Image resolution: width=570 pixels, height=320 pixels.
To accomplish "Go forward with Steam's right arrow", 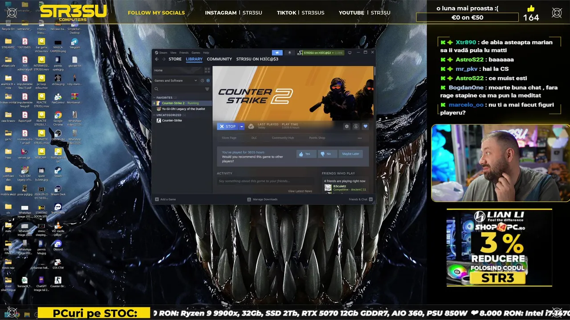I will [x=163, y=59].
